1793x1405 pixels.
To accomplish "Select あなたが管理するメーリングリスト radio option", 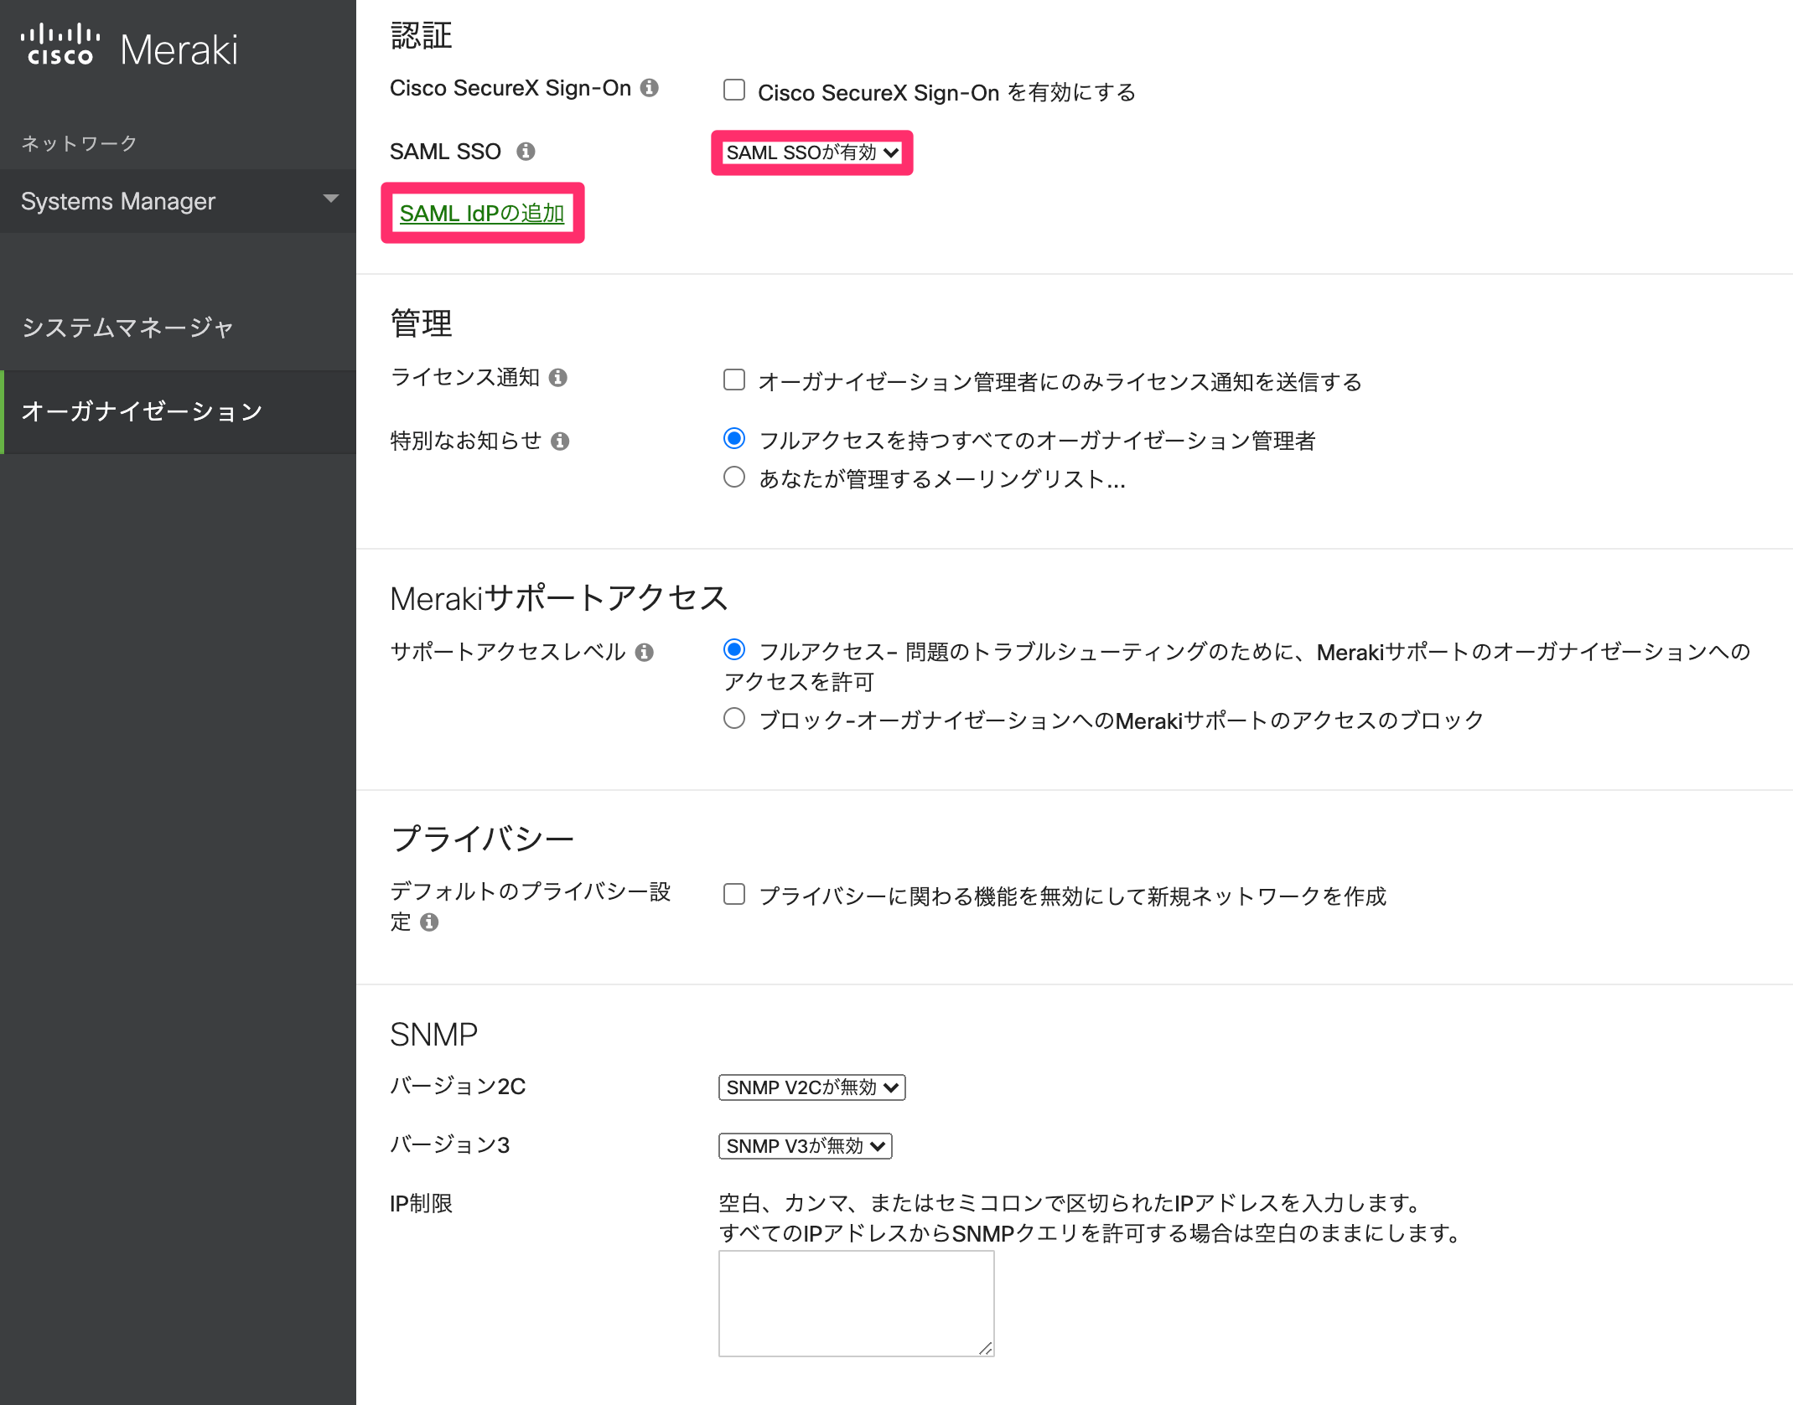I will [x=734, y=478].
